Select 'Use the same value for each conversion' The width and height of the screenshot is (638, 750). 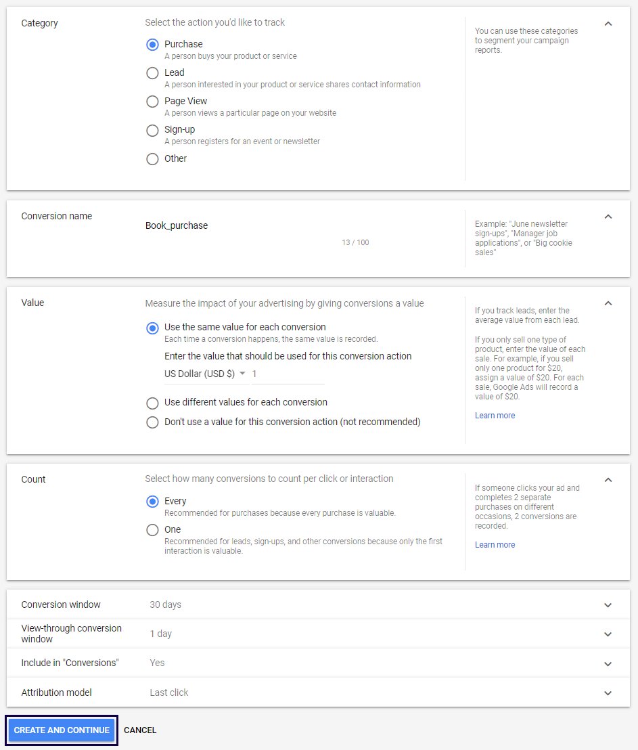point(152,328)
